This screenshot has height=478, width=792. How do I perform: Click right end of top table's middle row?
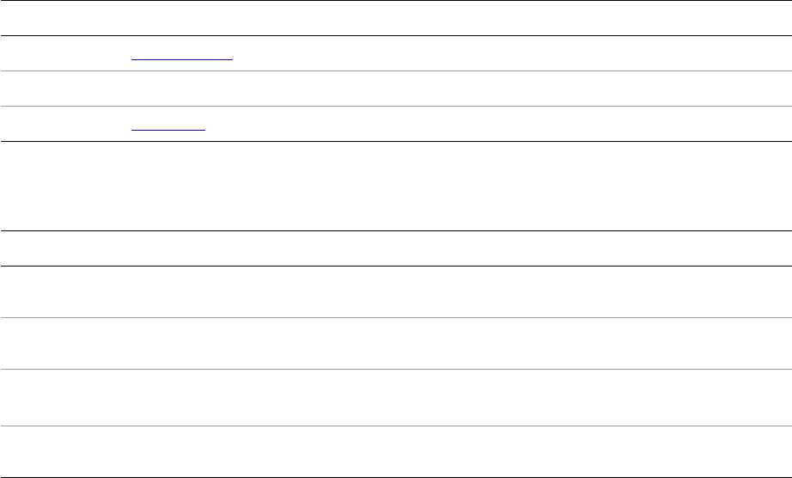[x=756, y=89]
